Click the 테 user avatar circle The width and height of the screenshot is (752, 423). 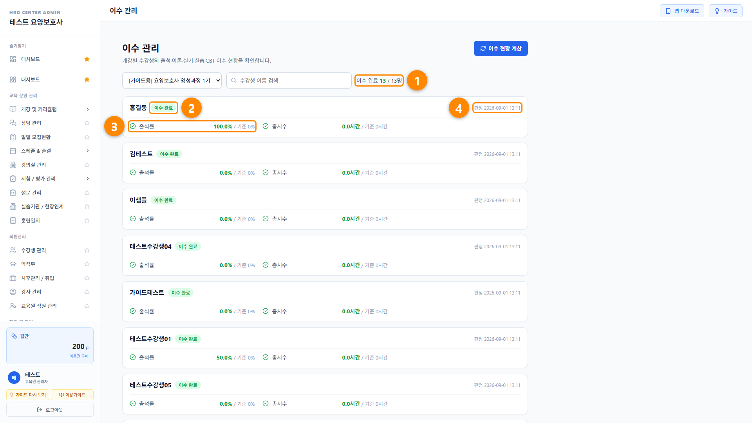click(14, 378)
